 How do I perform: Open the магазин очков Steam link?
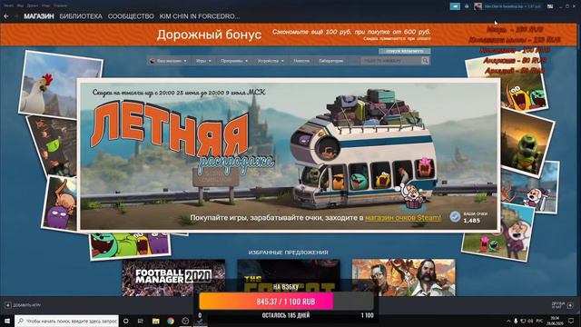pos(403,218)
